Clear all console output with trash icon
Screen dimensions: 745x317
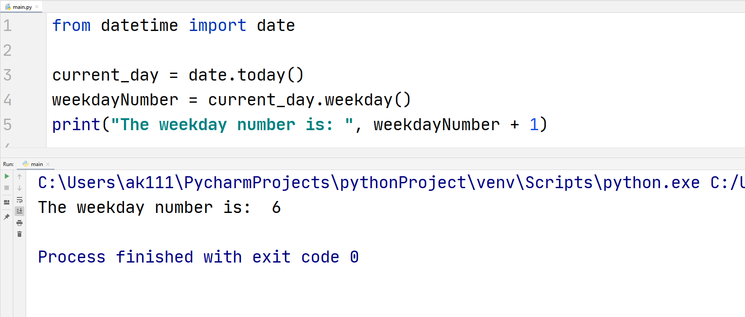click(19, 234)
